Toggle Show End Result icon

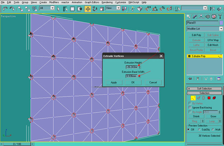(198, 79)
